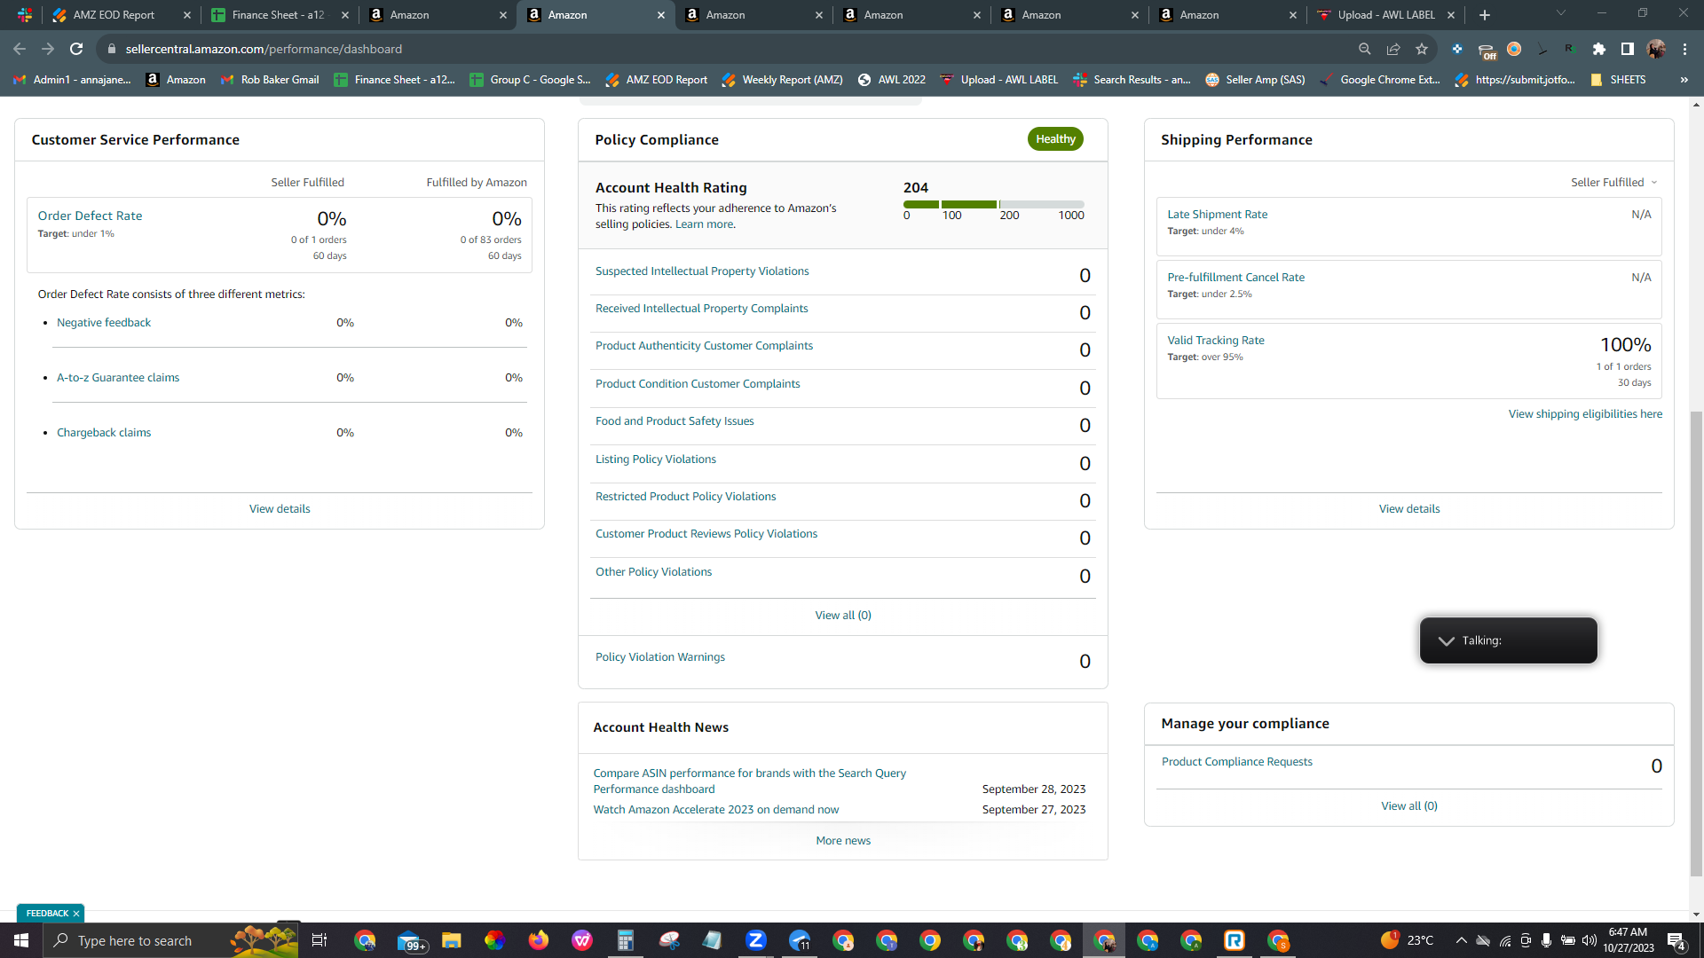Click the blue cross-shaped extension icon
The width and height of the screenshot is (1704, 958).
point(1457,49)
